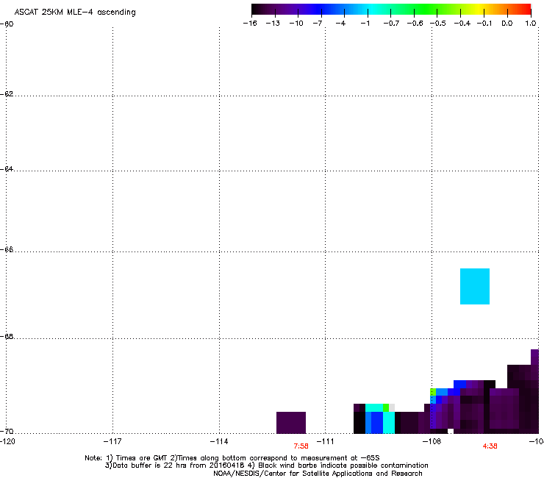Click the small green data cell near -108
Screen dimensions: 544x478
click(433, 392)
